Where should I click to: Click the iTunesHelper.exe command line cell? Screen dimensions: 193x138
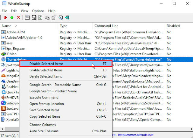tap(128, 59)
